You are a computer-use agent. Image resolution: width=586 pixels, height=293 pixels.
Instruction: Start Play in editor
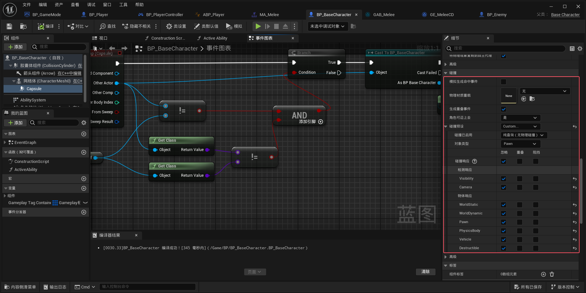(x=258, y=26)
